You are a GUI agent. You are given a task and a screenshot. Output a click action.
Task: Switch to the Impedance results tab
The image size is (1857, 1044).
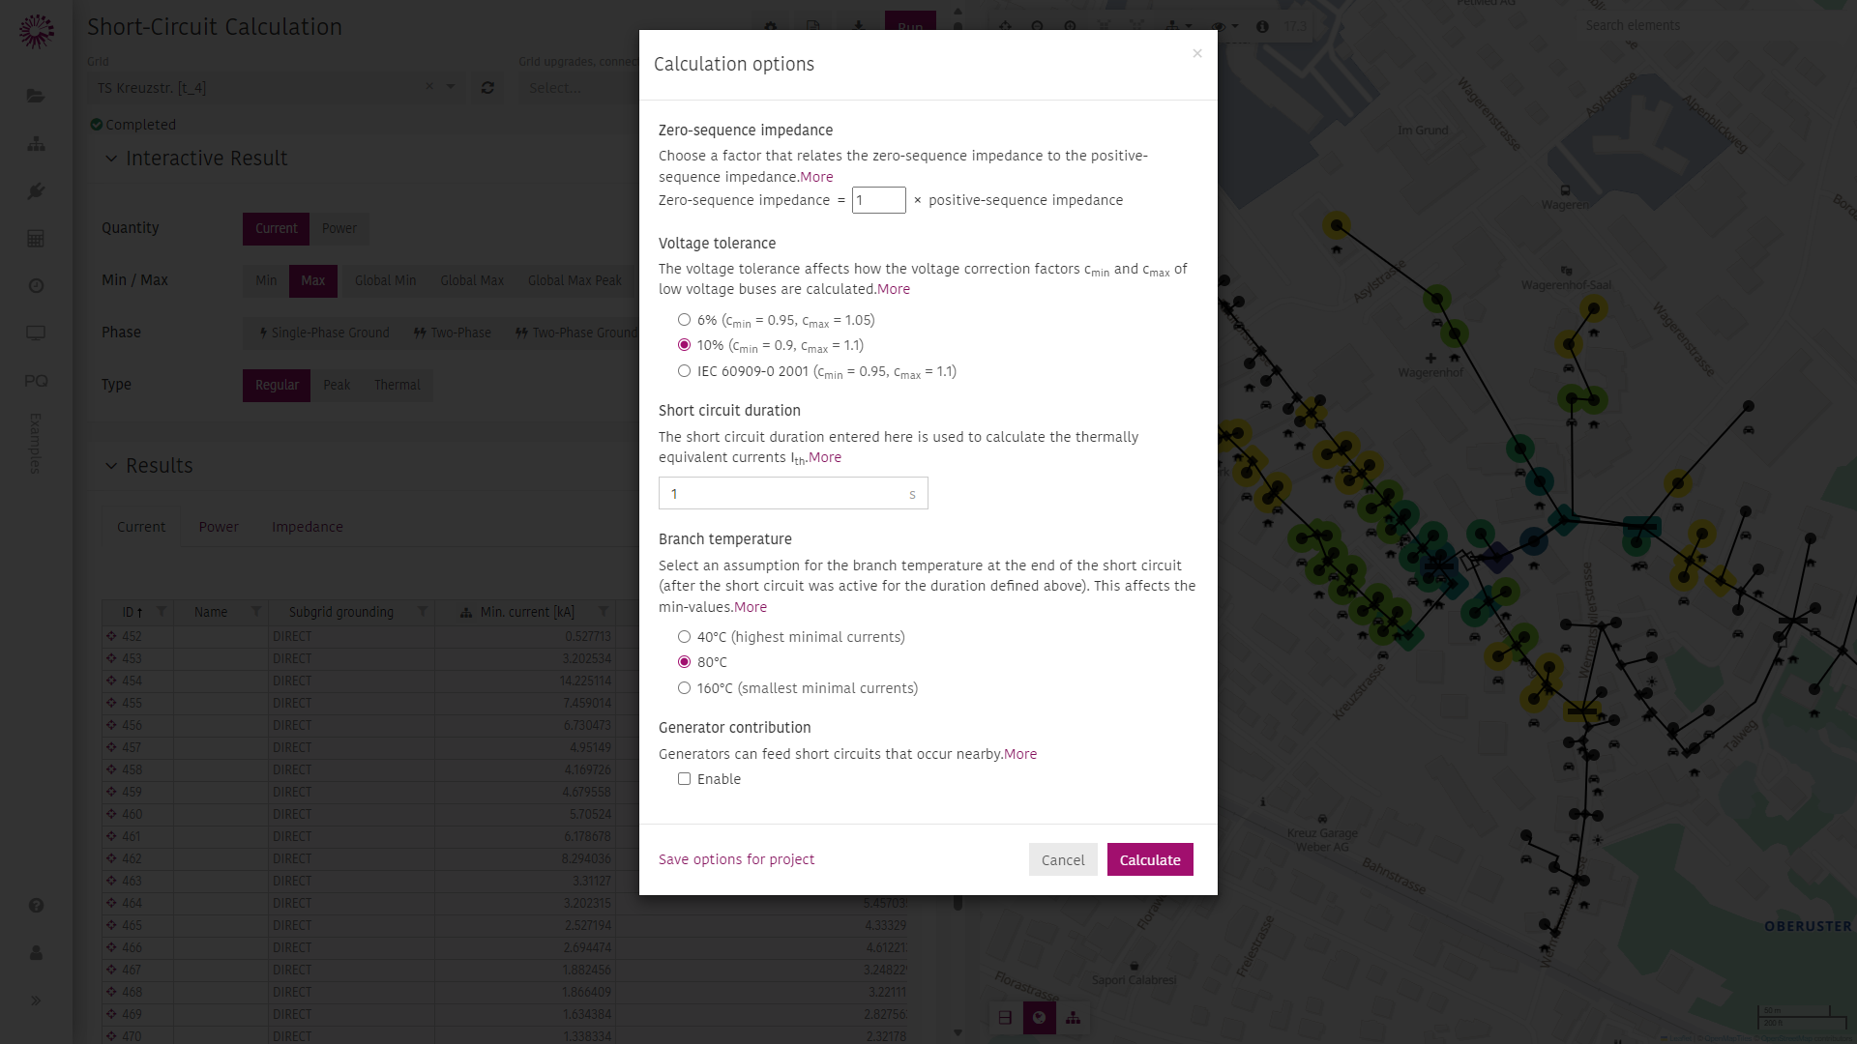pyautogui.click(x=308, y=527)
